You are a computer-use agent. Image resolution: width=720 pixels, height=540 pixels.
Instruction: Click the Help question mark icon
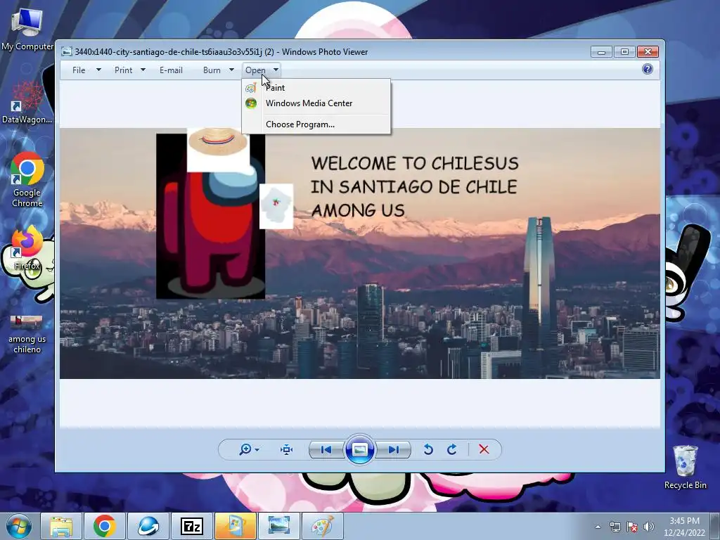648,70
